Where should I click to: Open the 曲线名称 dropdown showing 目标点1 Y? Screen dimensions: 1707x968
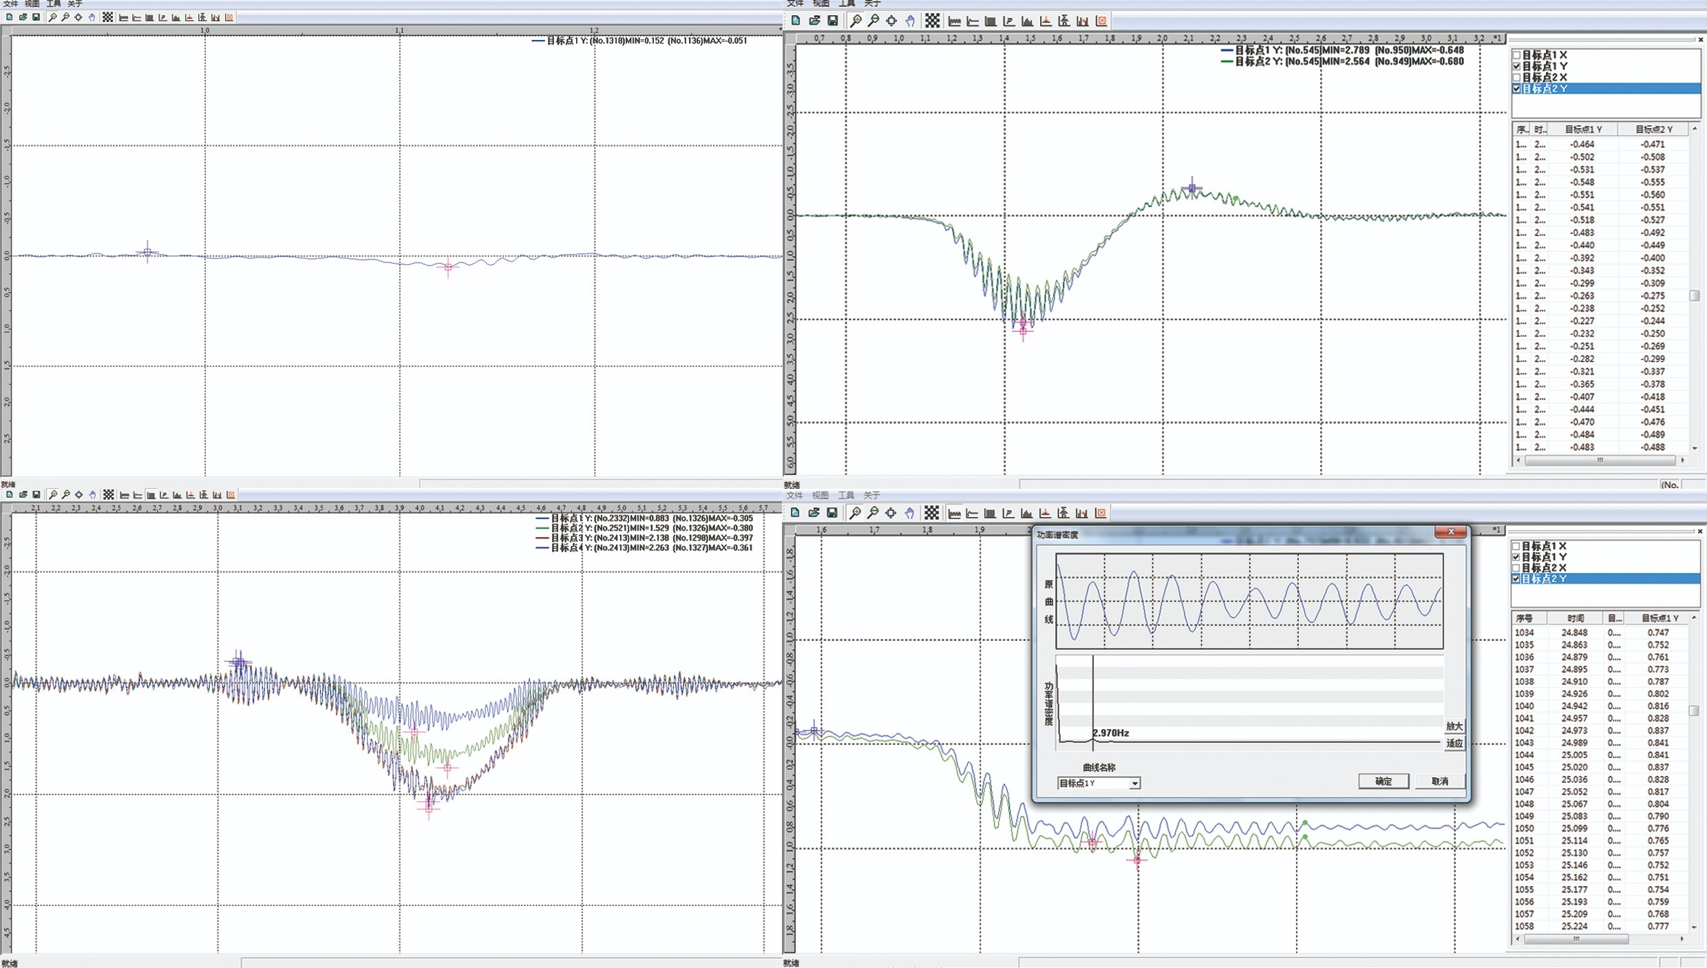(x=1099, y=783)
